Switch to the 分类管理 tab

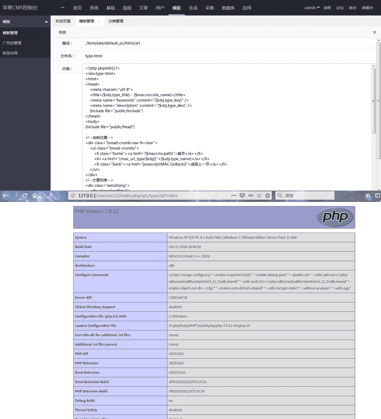[x=116, y=21]
